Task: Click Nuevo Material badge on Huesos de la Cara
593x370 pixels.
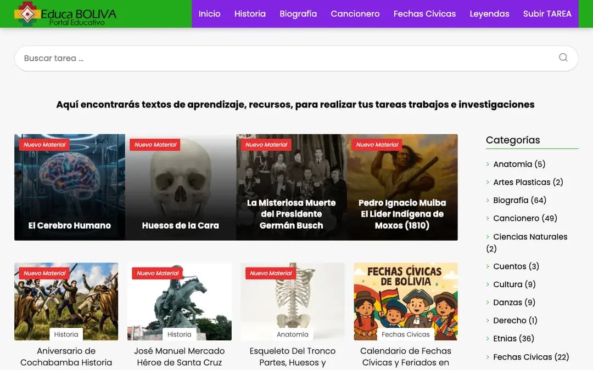Action: click(x=155, y=145)
